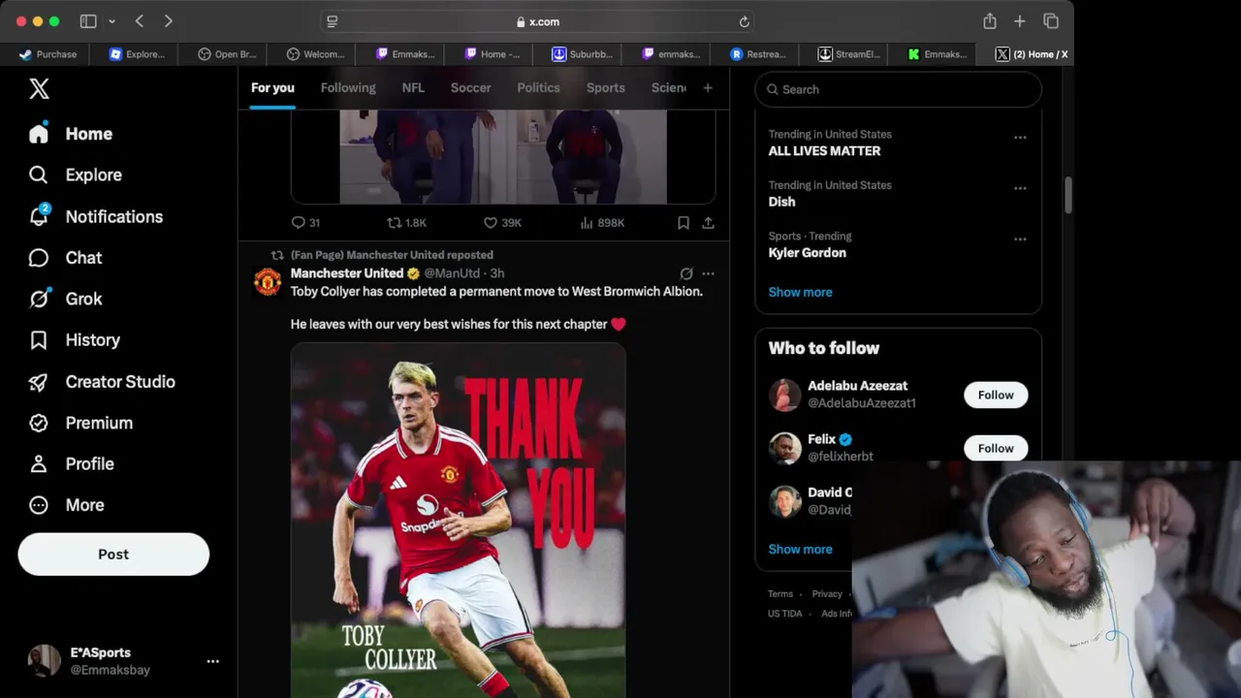
Task: Click Grok explain icon on Manchester United post
Action: click(x=686, y=273)
